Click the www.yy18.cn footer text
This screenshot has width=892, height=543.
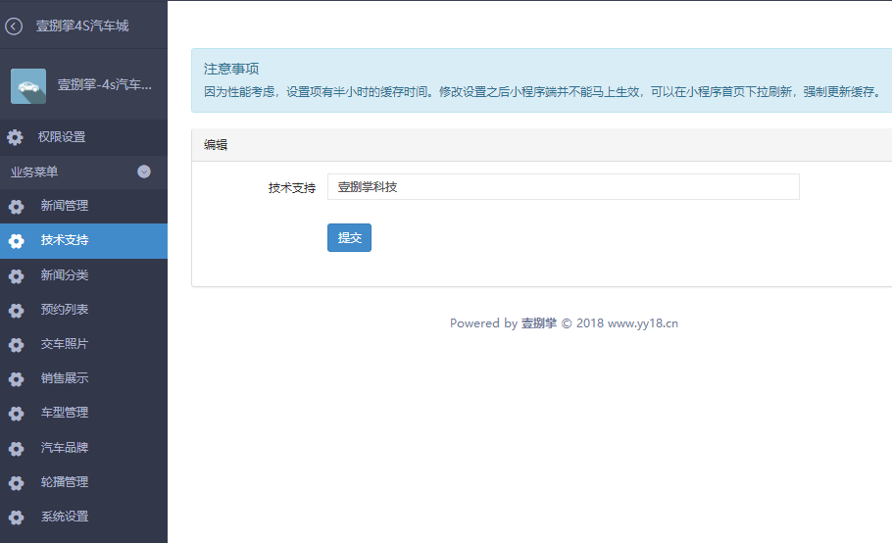pyautogui.click(x=643, y=323)
